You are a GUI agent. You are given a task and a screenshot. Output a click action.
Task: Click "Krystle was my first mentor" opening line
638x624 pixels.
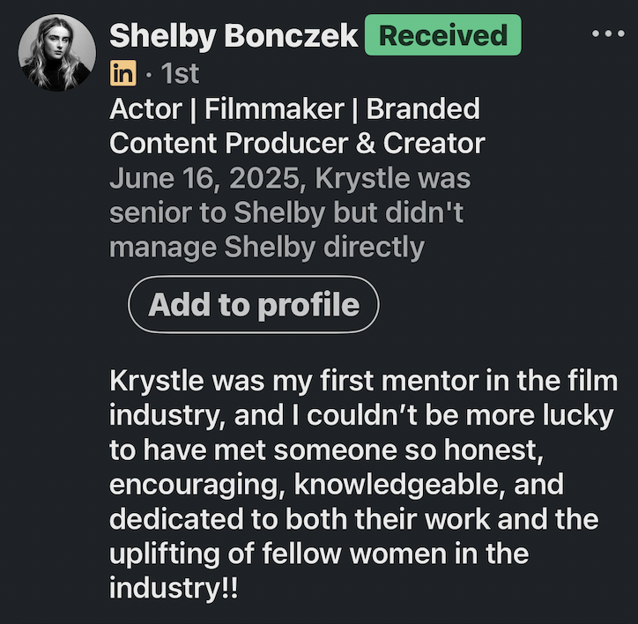click(363, 383)
